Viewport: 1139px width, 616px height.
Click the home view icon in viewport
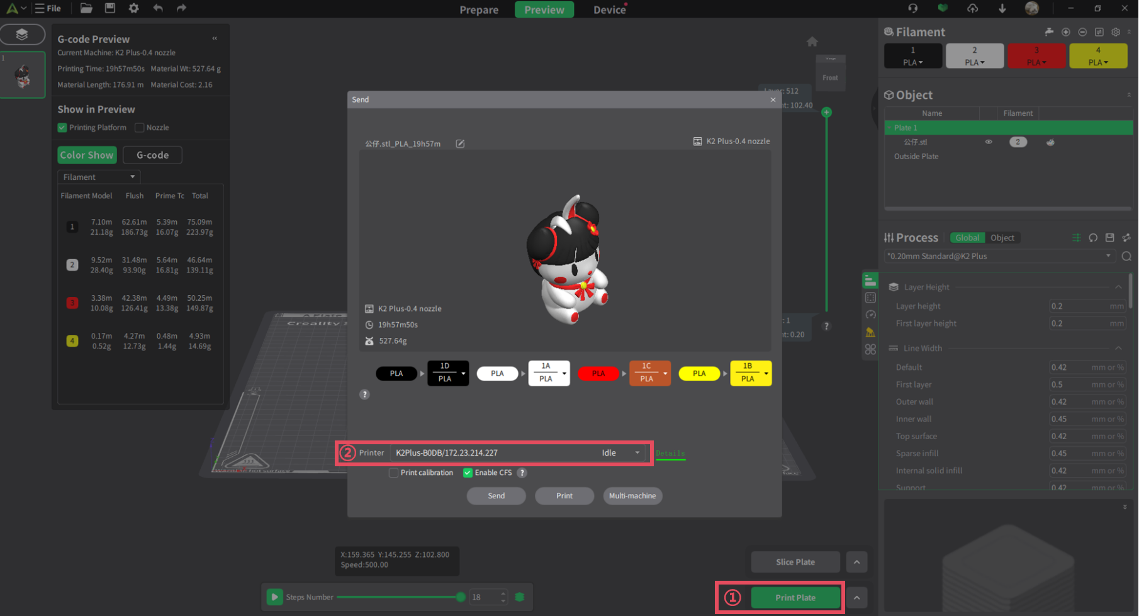pyautogui.click(x=812, y=42)
